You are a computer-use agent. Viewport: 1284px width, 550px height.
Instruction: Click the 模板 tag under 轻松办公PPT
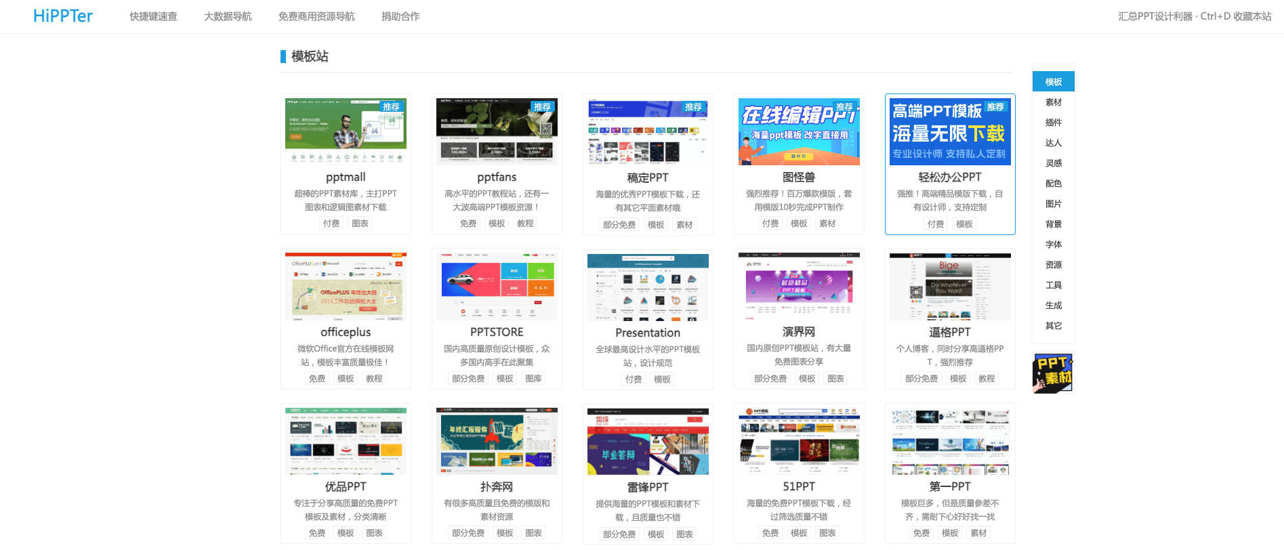(x=964, y=224)
